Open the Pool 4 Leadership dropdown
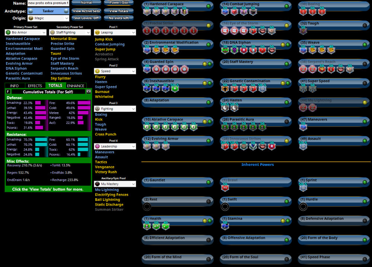Screen dimensions: 372x267 [x=115, y=147]
